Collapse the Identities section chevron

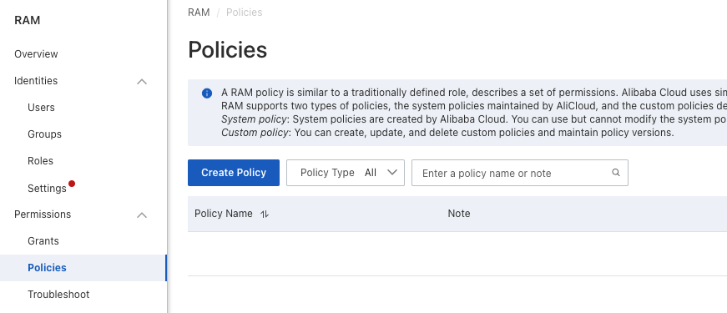coord(142,82)
